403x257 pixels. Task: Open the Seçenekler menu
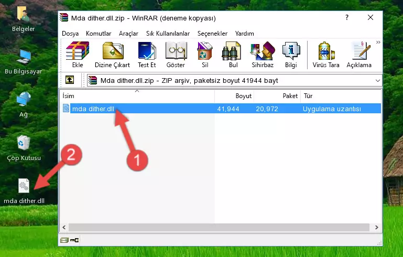212,34
